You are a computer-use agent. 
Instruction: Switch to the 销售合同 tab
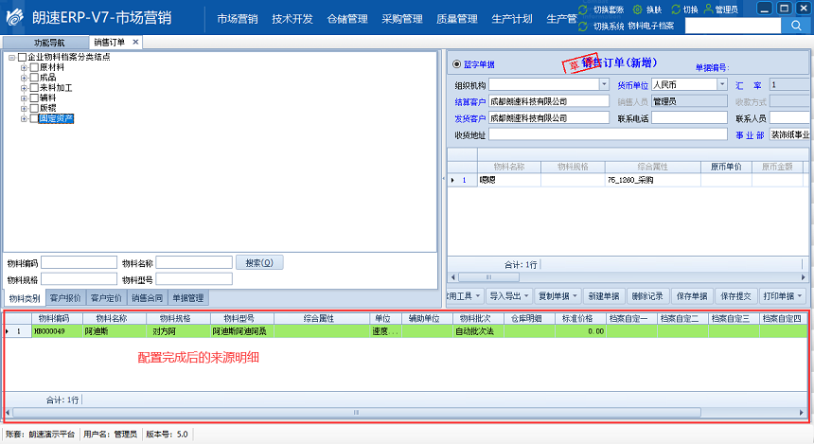point(147,298)
